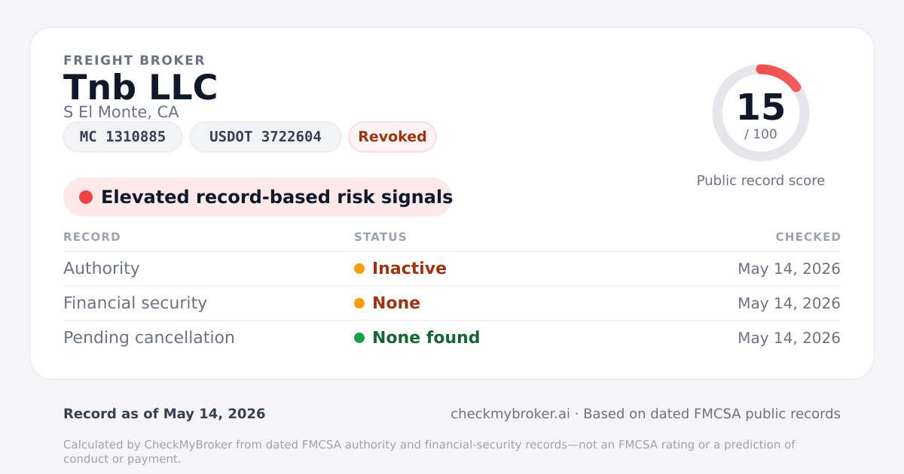Select the USDOT 3722604 badge

265,137
